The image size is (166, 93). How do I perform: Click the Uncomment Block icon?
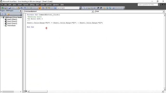point(110,8)
